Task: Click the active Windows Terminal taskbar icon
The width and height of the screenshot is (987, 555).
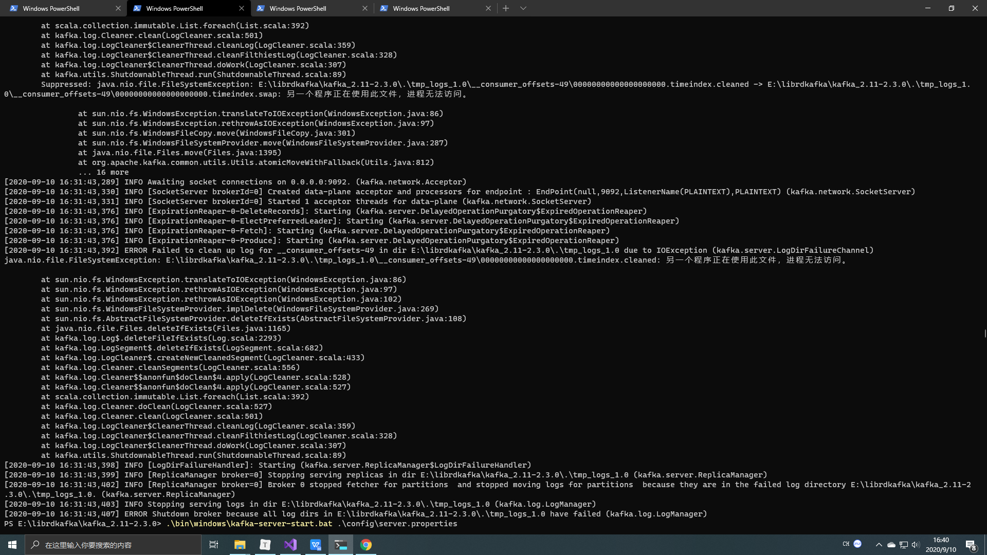Action: pos(340,544)
